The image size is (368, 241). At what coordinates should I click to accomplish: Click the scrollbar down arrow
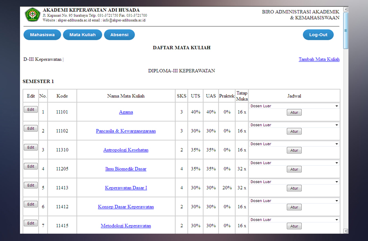(346, 231)
